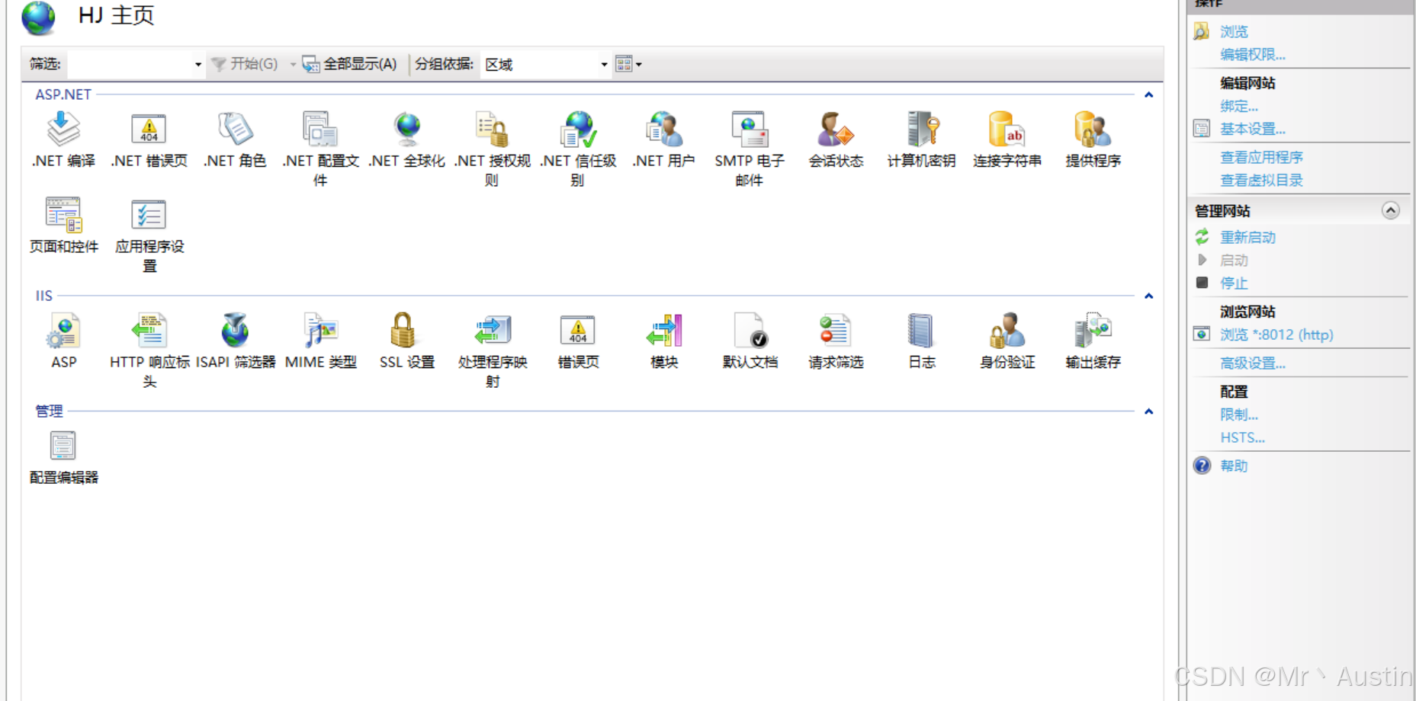This screenshot has width=1416, height=701.
Task: Open the 日志 feature icon
Action: point(921,331)
